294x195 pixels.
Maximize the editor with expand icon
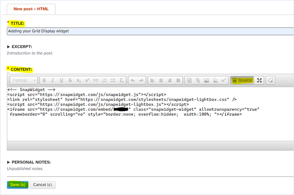259,80
